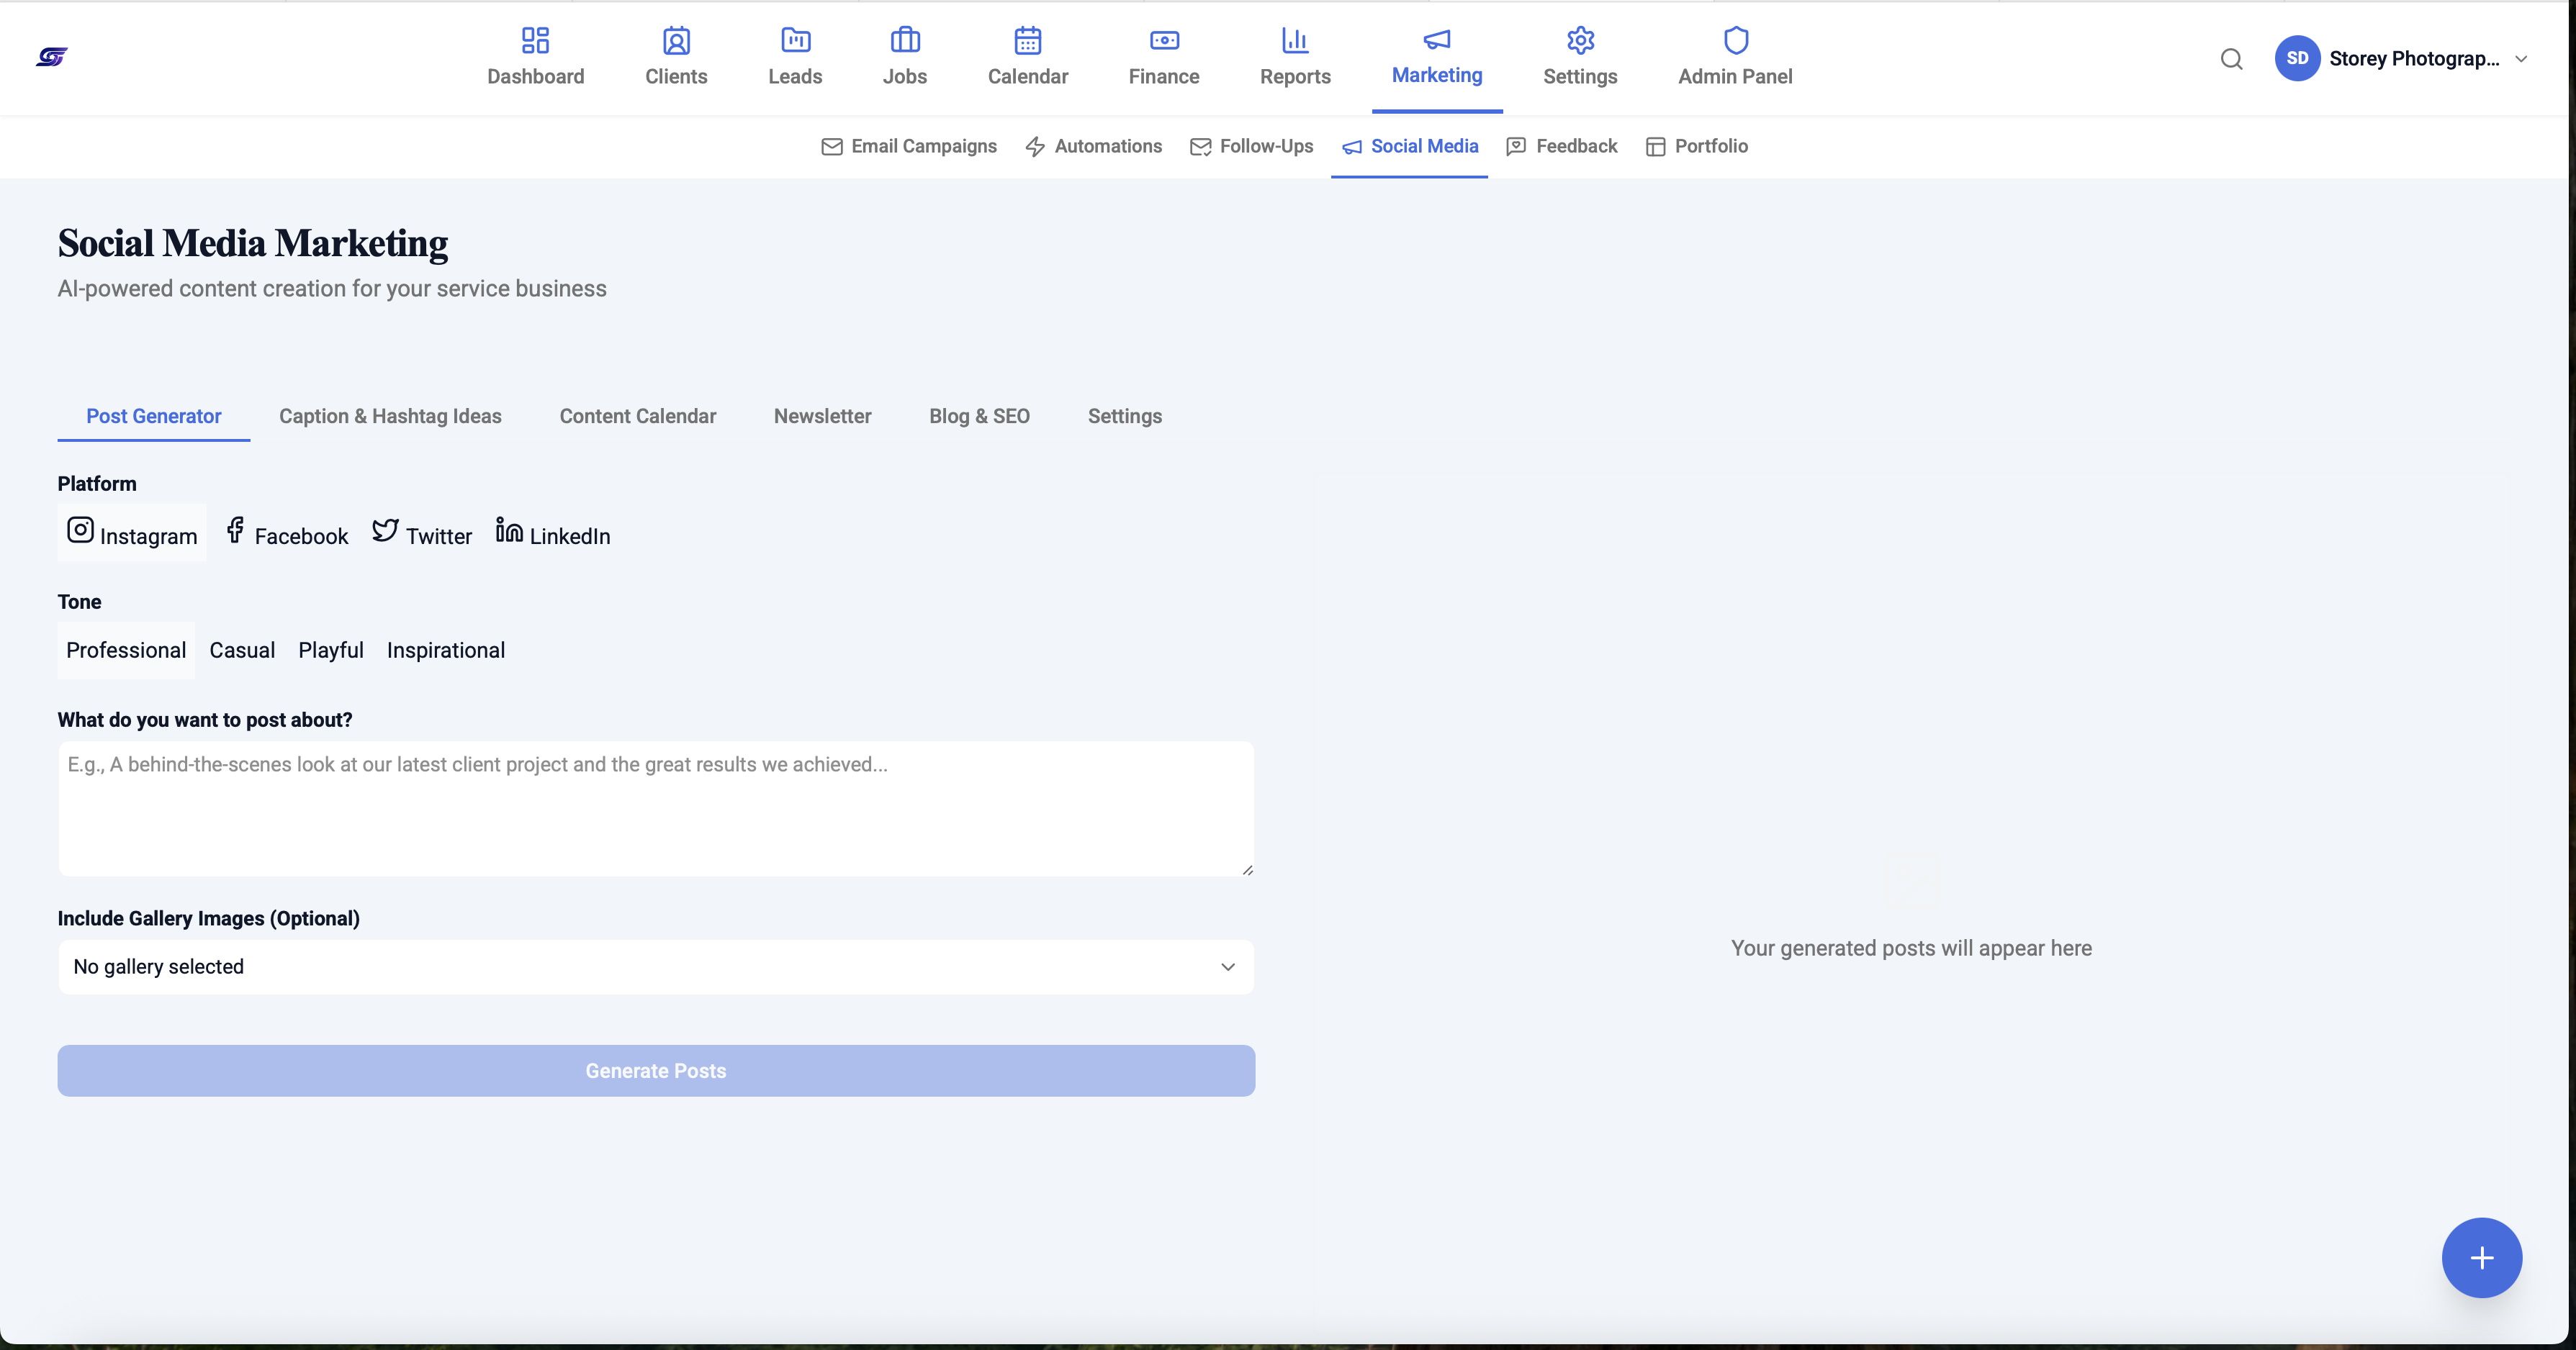Choose the Playful tone option
Viewport: 2576px width, 1350px height.
click(331, 651)
